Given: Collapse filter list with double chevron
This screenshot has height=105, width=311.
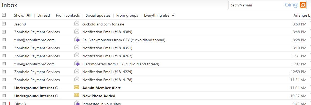Looking at the screenshot, I should click(x=173, y=15).
